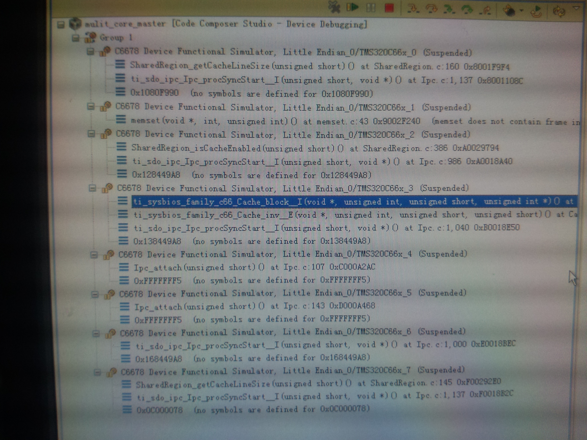Viewport: 587px width, 440px height.
Task: Select the 0x0C000078 no symbols frame
Action: [x=252, y=409]
